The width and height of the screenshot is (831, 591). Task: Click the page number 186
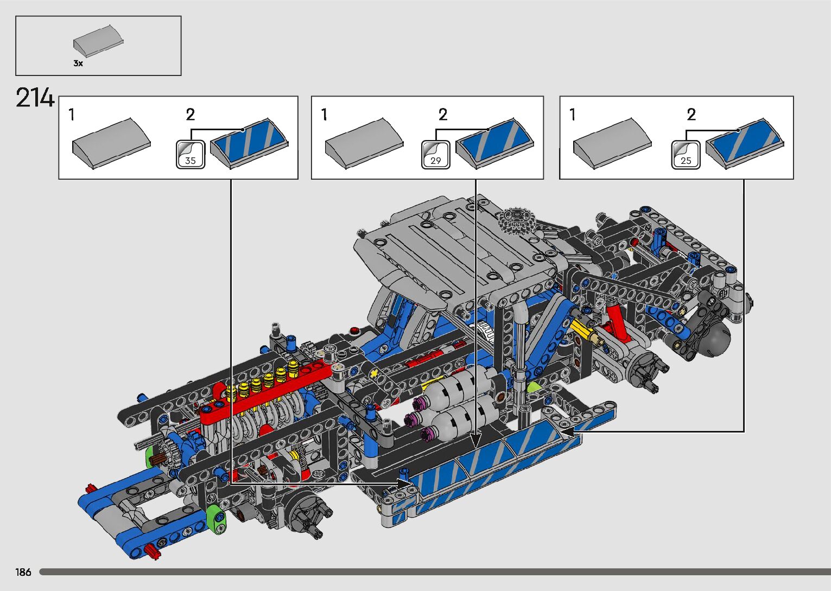(x=23, y=572)
